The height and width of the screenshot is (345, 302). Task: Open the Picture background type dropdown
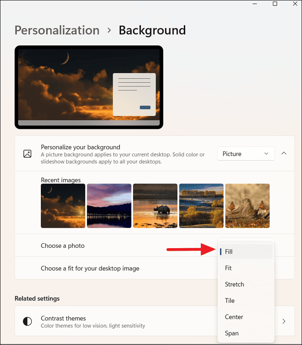click(246, 154)
